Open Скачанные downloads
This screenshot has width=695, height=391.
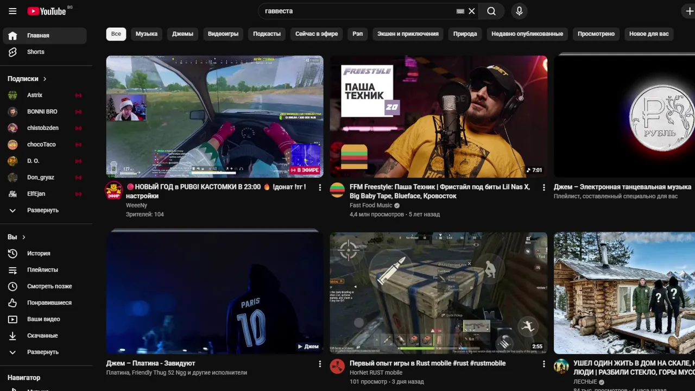44,336
